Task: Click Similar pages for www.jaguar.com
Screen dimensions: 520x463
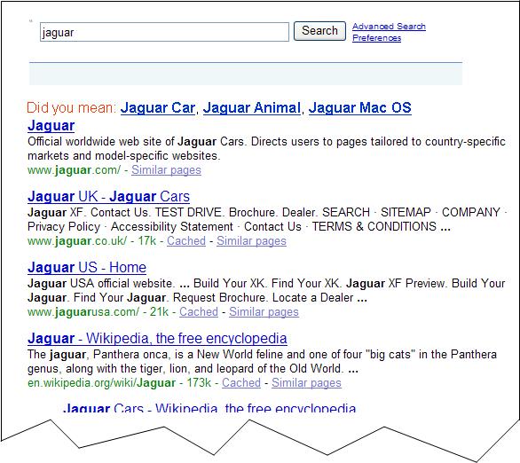Action: [x=166, y=170]
